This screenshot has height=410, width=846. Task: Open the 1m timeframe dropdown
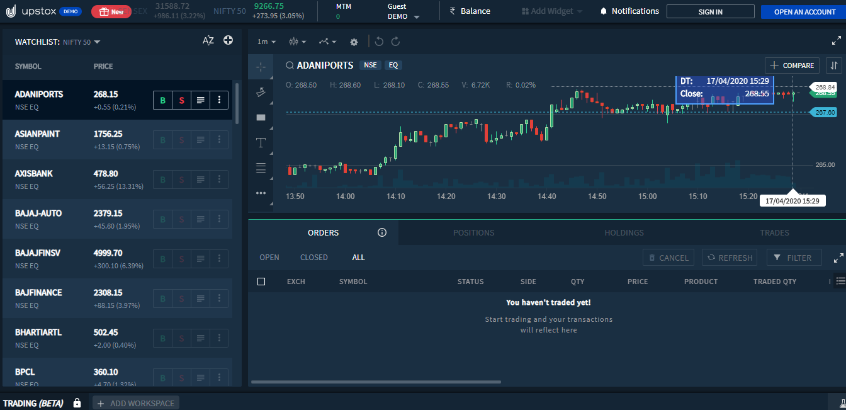coord(266,42)
